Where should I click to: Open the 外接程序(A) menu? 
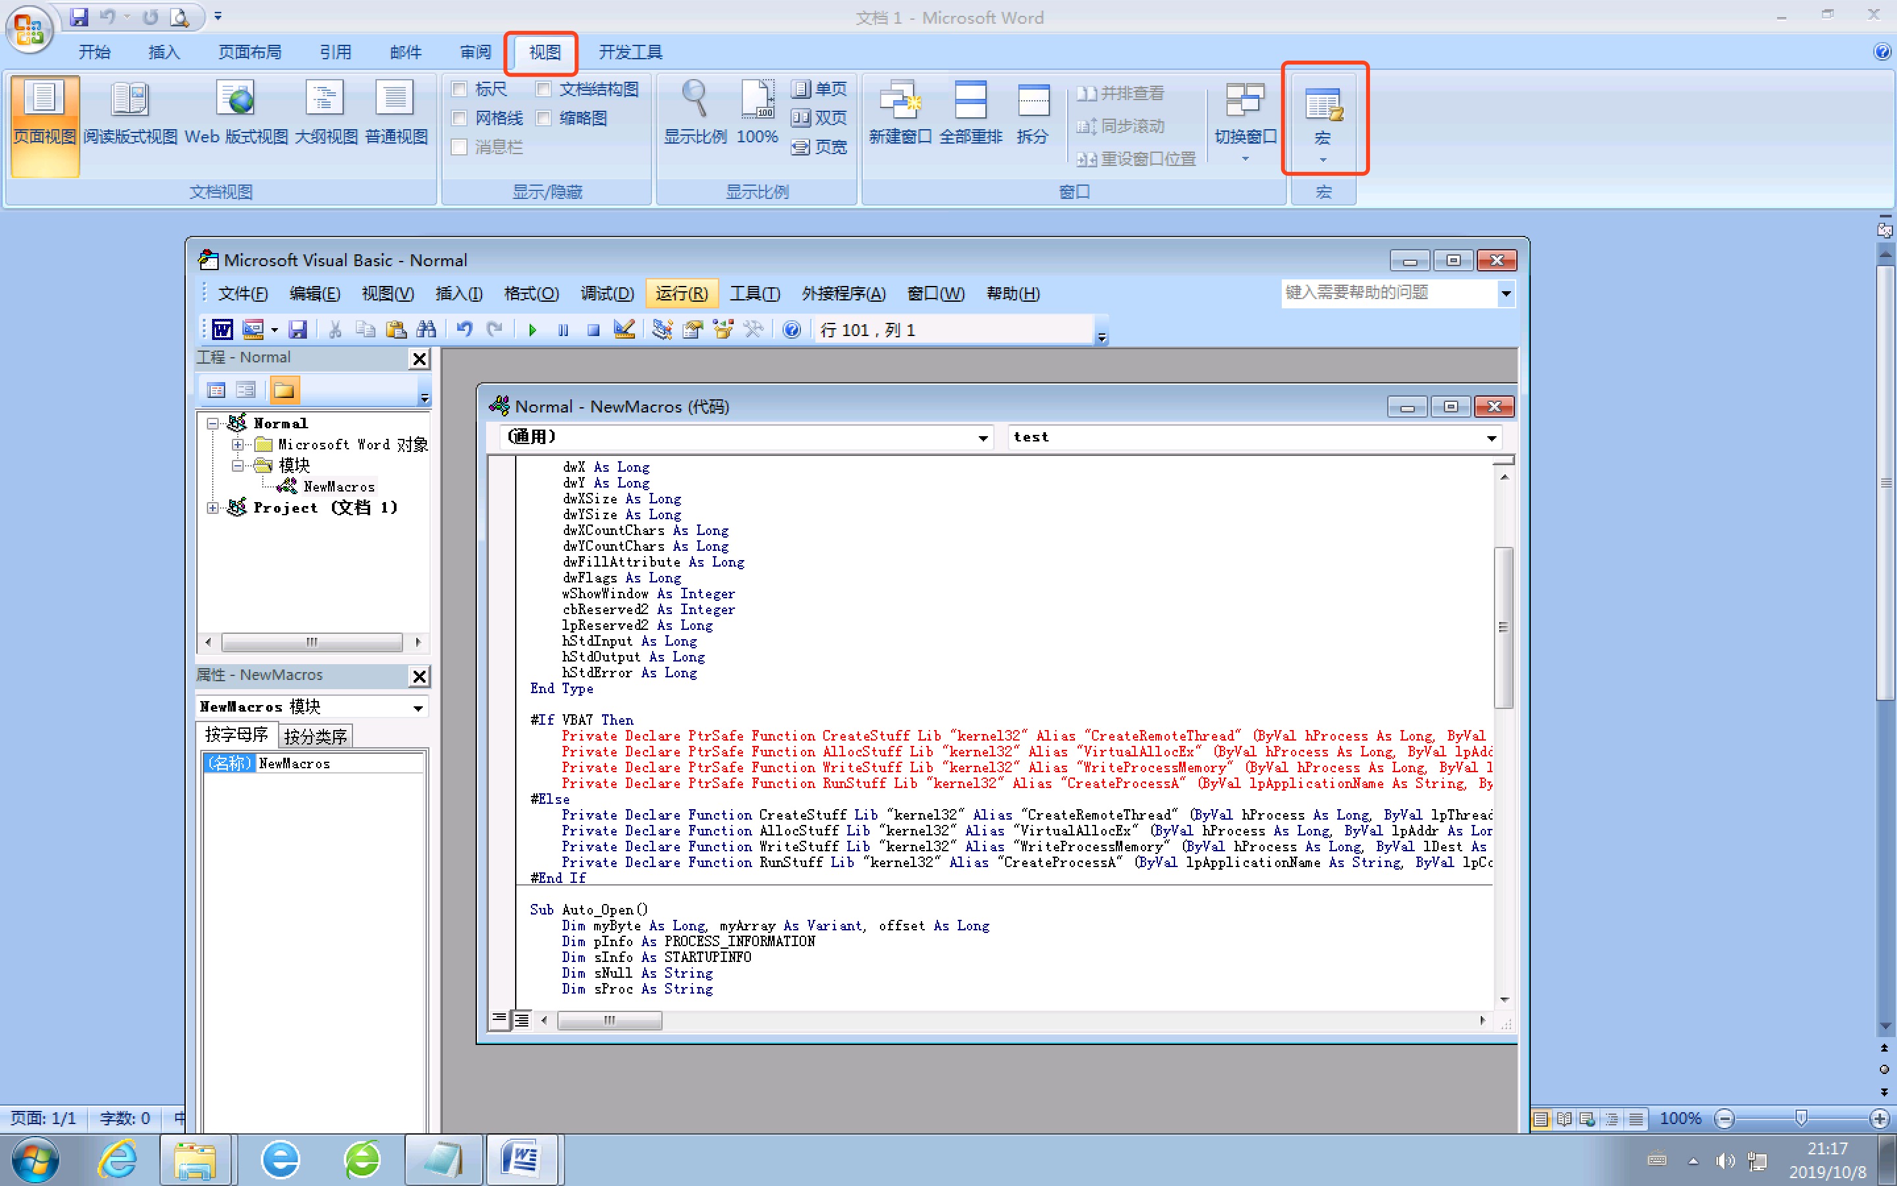coord(844,293)
